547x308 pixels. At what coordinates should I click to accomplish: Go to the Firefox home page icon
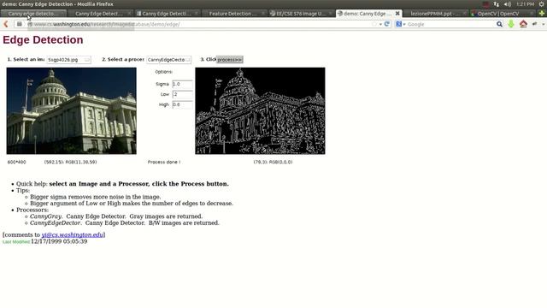point(523,24)
